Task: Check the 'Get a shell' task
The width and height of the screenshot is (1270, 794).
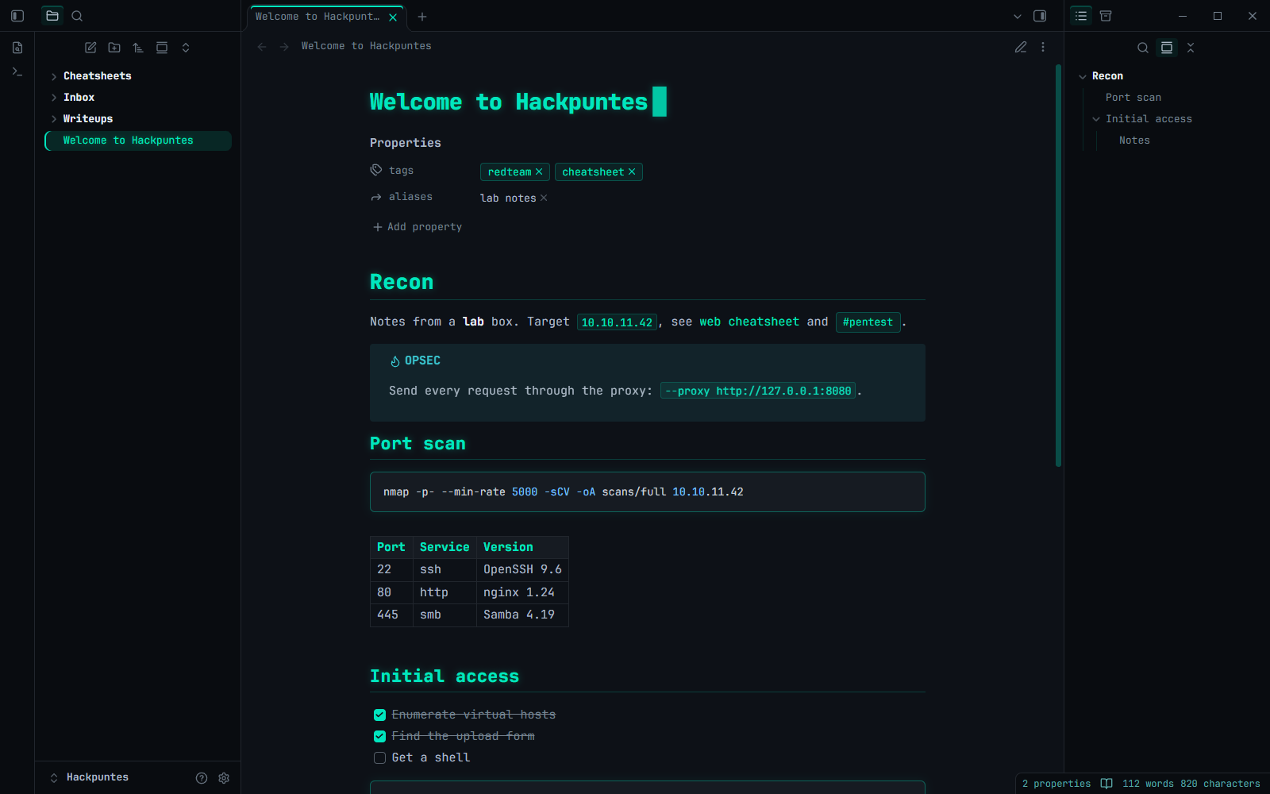Action: pyautogui.click(x=379, y=757)
